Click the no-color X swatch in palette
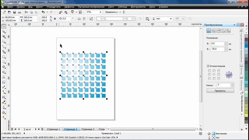The image size is (249, 140). pos(246,36)
